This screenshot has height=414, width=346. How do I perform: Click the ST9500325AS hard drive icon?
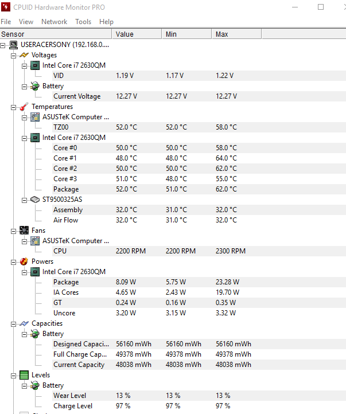35,200
